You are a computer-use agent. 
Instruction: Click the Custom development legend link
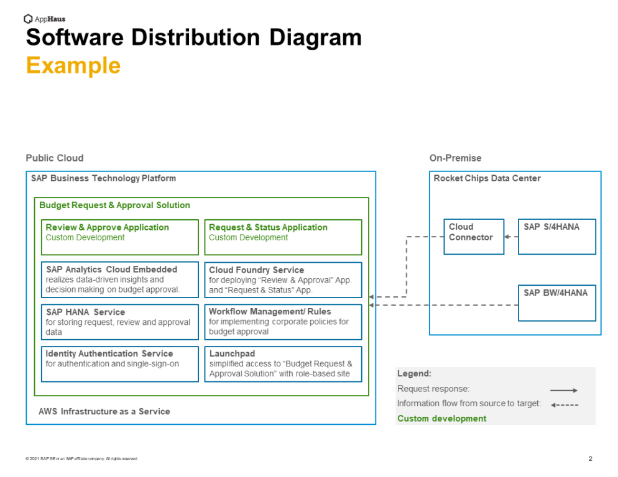coord(441,418)
